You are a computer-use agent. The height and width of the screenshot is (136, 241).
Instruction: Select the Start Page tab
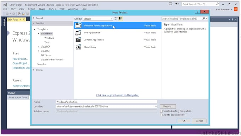pyautogui.click(x=13, y=20)
